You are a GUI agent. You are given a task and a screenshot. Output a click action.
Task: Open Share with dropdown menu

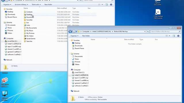[36, 5]
